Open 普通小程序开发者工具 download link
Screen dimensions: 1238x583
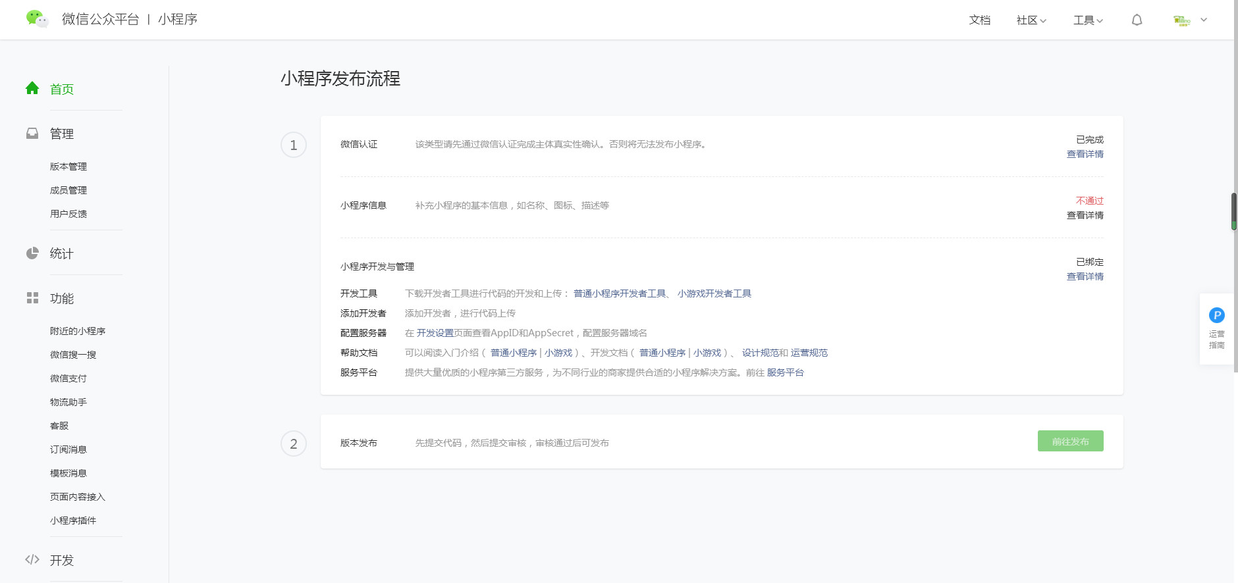point(620,293)
